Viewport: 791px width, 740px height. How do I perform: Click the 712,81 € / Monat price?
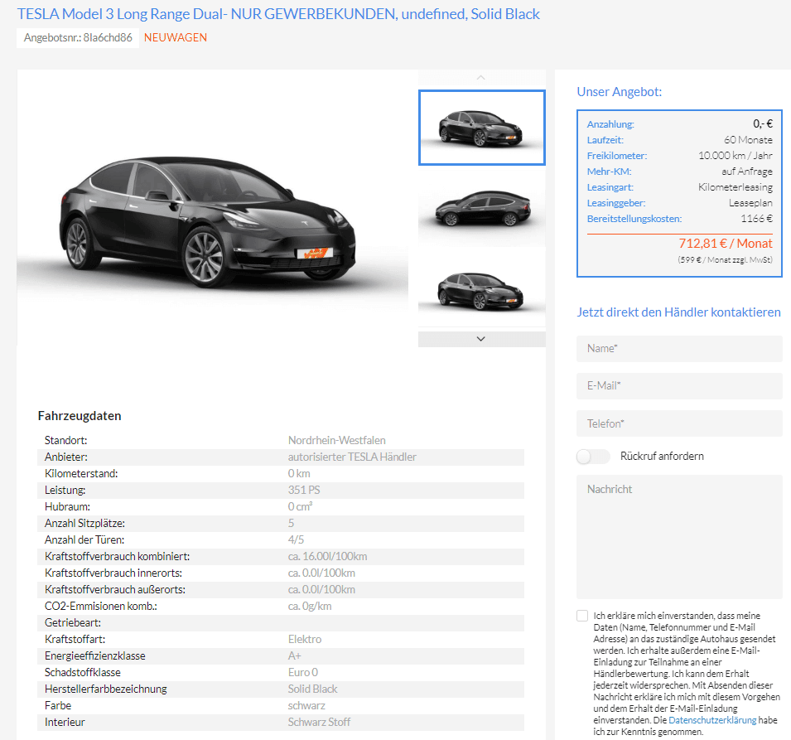coord(725,244)
